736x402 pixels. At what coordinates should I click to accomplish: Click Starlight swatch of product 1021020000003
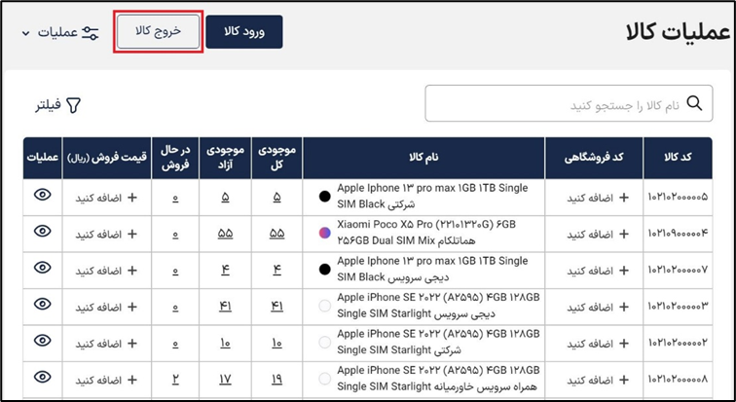(x=325, y=306)
